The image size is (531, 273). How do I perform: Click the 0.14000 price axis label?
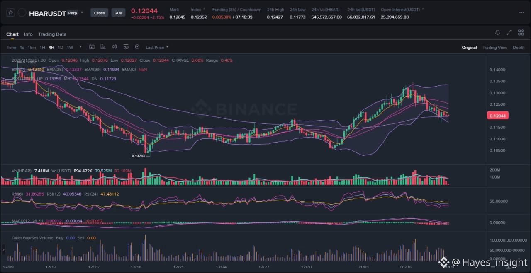click(x=497, y=70)
